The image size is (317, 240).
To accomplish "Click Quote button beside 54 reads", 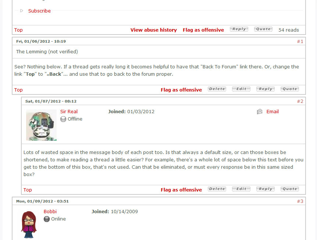I will pyautogui.click(x=263, y=29).
